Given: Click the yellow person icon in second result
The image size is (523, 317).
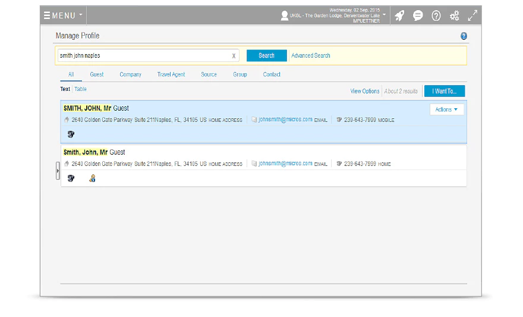Looking at the screenshot, I should pos(92,178).
